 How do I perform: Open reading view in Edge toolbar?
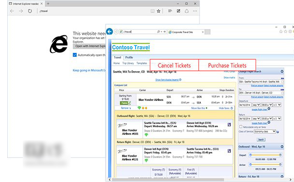pyautogui.click(x=153, y=11)
